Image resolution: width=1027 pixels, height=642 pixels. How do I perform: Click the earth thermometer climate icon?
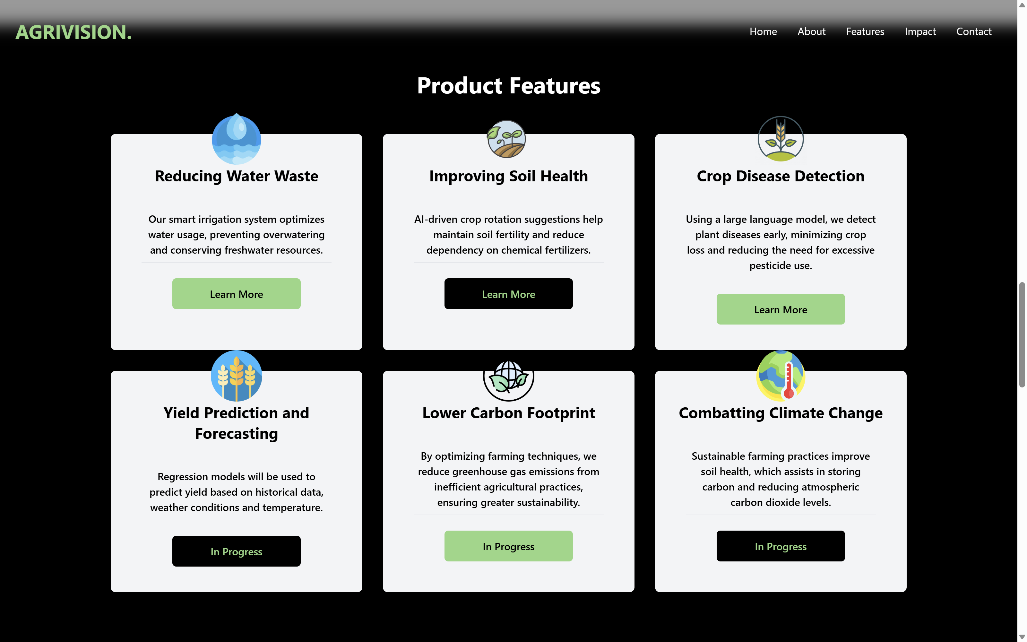pyautogui.click(x=781, y=376)
